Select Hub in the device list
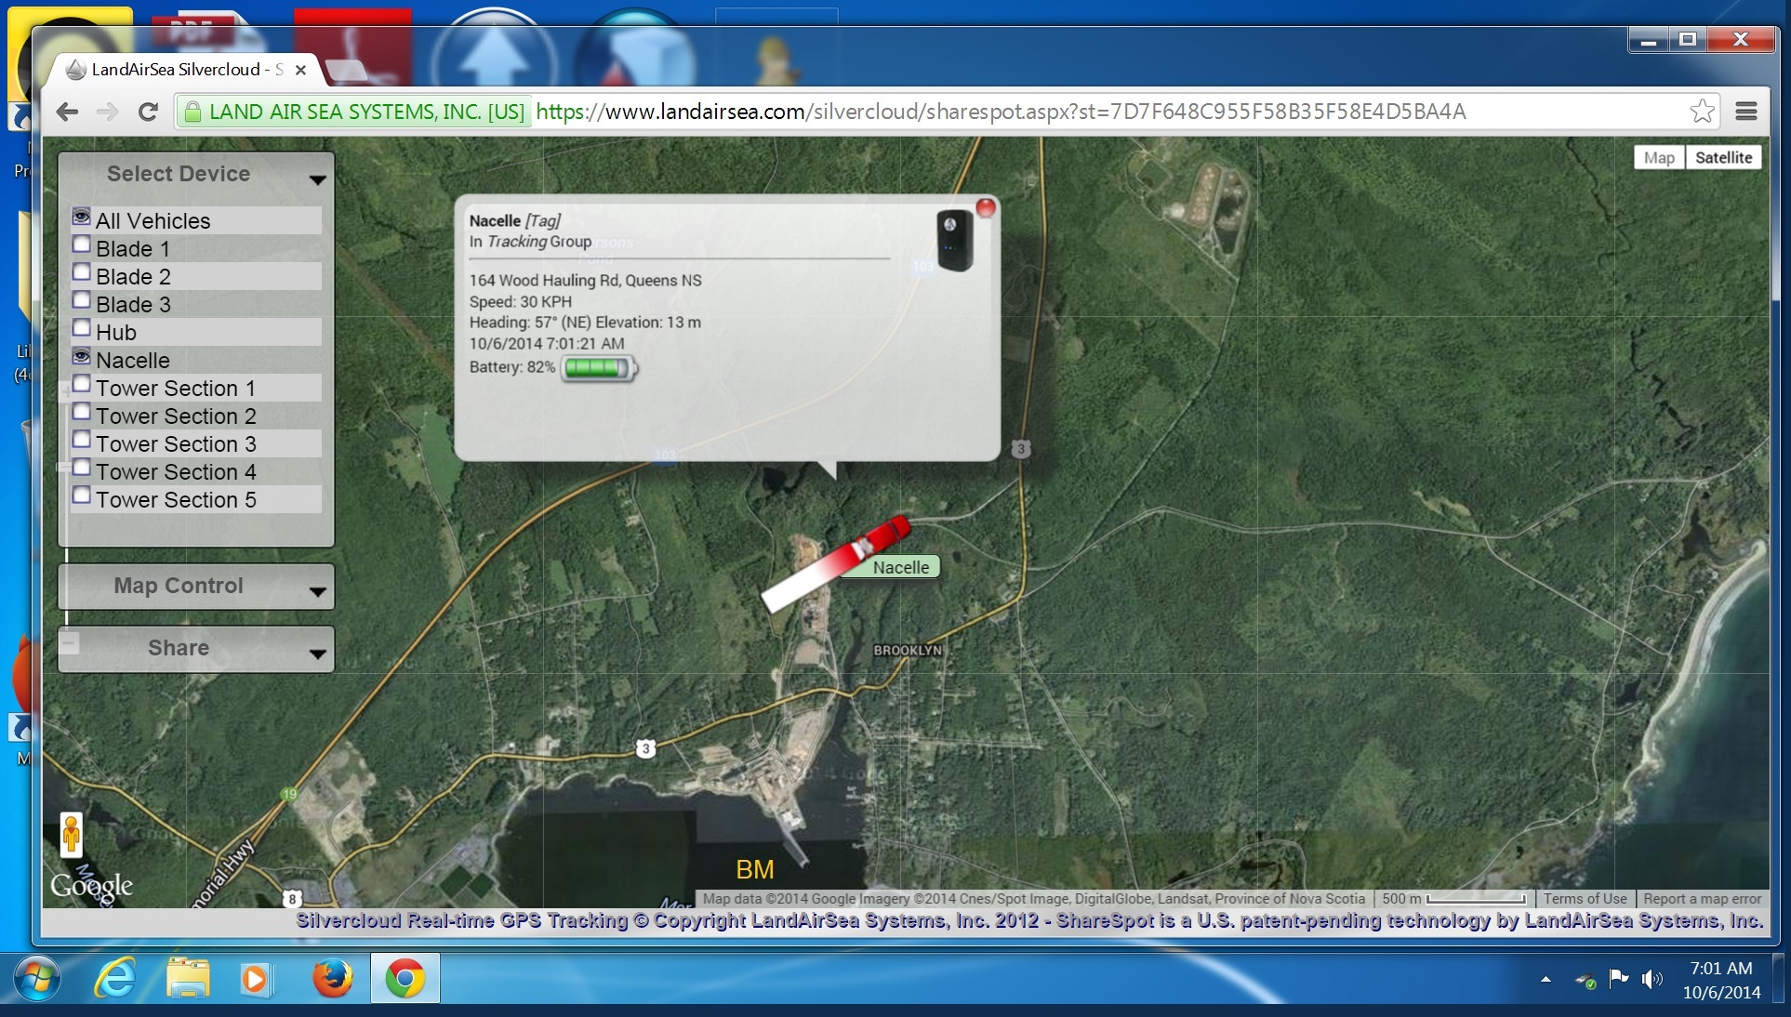This screenshot has width=1791, height=1017. (116, 333)
